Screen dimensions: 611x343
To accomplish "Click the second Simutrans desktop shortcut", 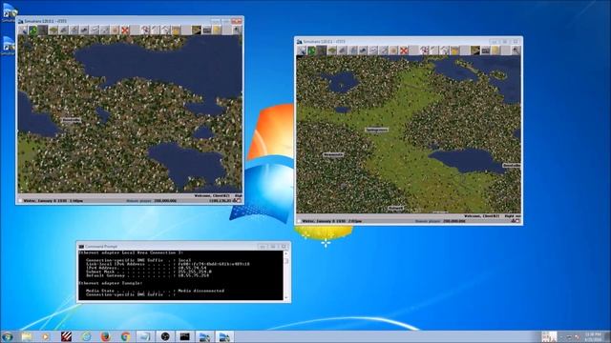I will pos(8,46).
